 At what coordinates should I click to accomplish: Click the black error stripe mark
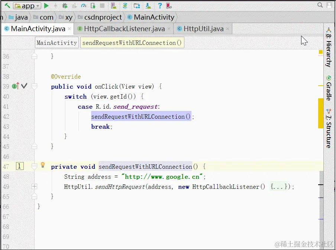tap(321, 184)
